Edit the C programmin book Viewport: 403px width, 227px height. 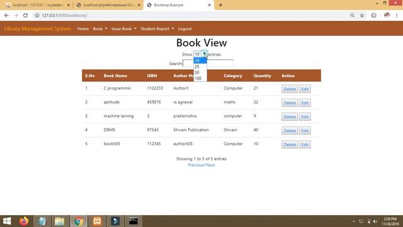(x=305, y=89)
